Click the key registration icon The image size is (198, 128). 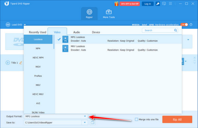[x=157, y=4]
